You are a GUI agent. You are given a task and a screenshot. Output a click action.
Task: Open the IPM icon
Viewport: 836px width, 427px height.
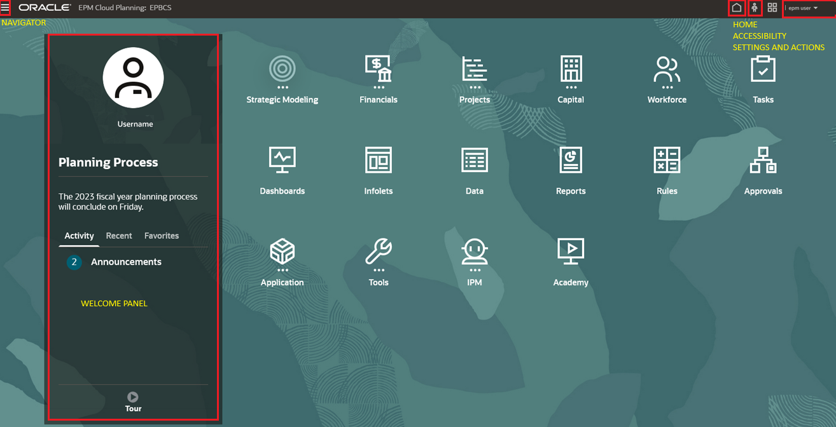(475, 252)
